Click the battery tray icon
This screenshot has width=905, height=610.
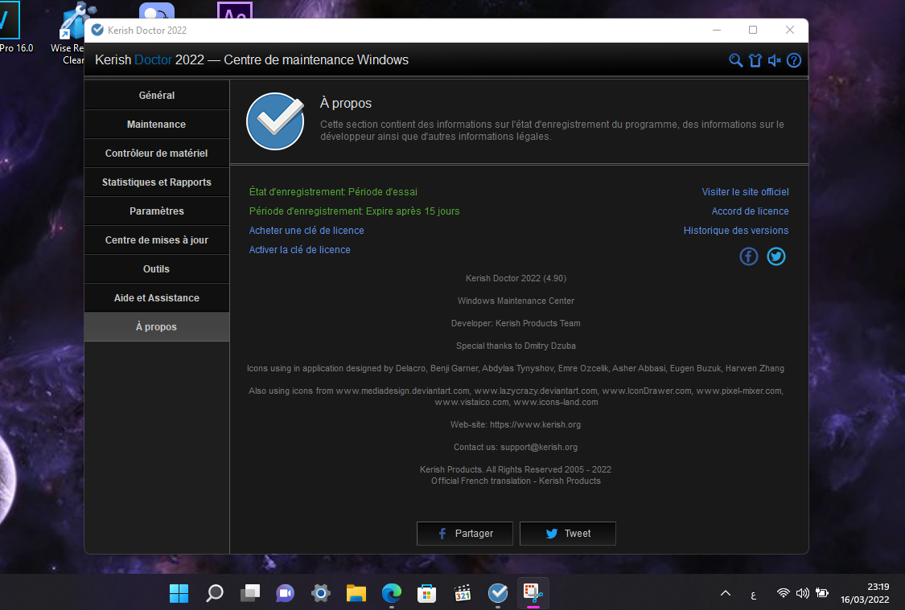click(822, 592)
